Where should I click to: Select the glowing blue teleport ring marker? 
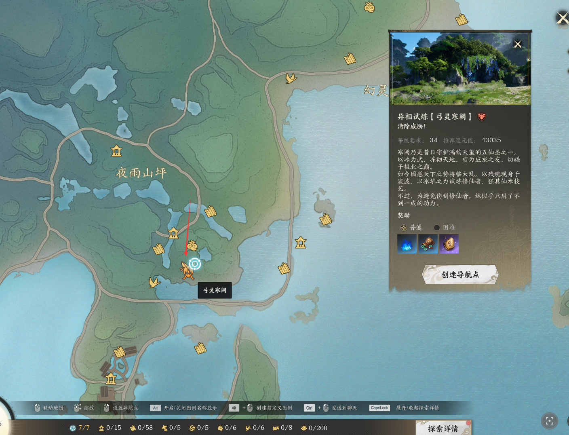[x=195, y=264]
